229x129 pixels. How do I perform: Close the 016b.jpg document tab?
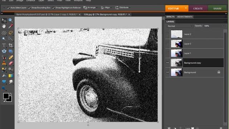tap(129, 14)
